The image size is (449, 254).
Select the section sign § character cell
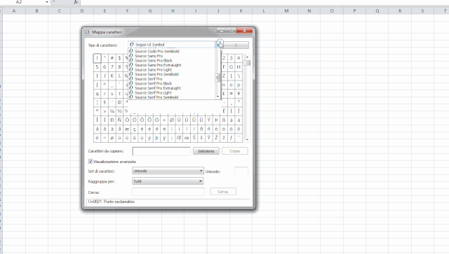point(105,102)
